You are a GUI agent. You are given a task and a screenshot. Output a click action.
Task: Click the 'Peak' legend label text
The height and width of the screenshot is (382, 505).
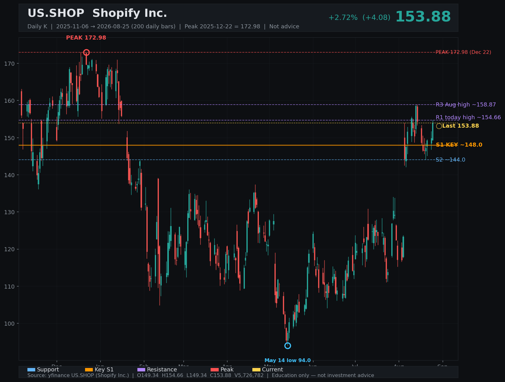[227, 370]
